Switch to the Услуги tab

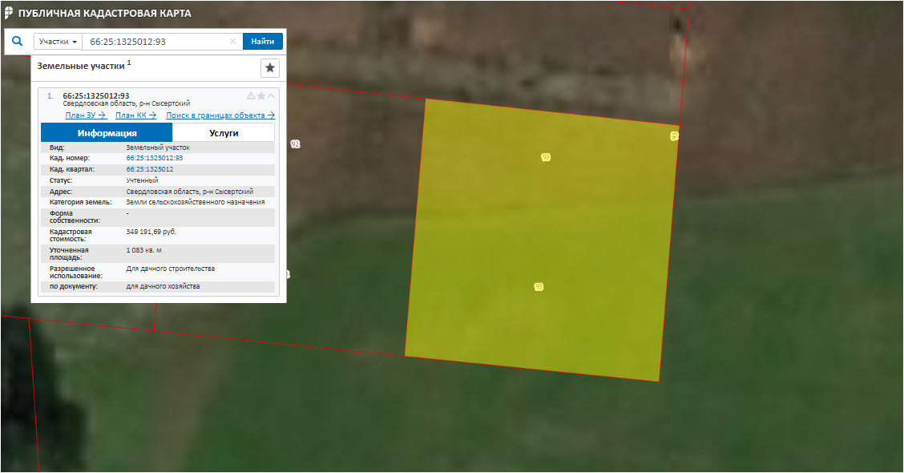click(224, 133)
